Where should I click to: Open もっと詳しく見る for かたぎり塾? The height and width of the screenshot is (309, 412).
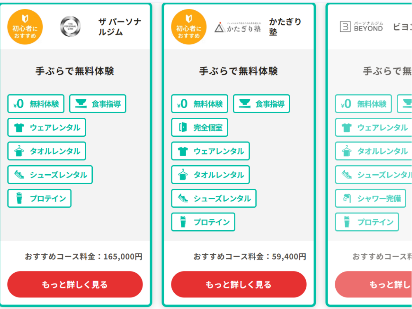[239, 284]
